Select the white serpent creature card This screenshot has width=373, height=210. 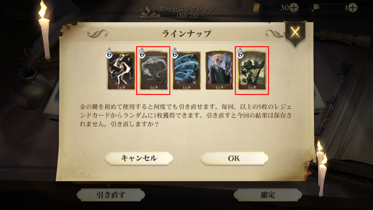(154, 71)
